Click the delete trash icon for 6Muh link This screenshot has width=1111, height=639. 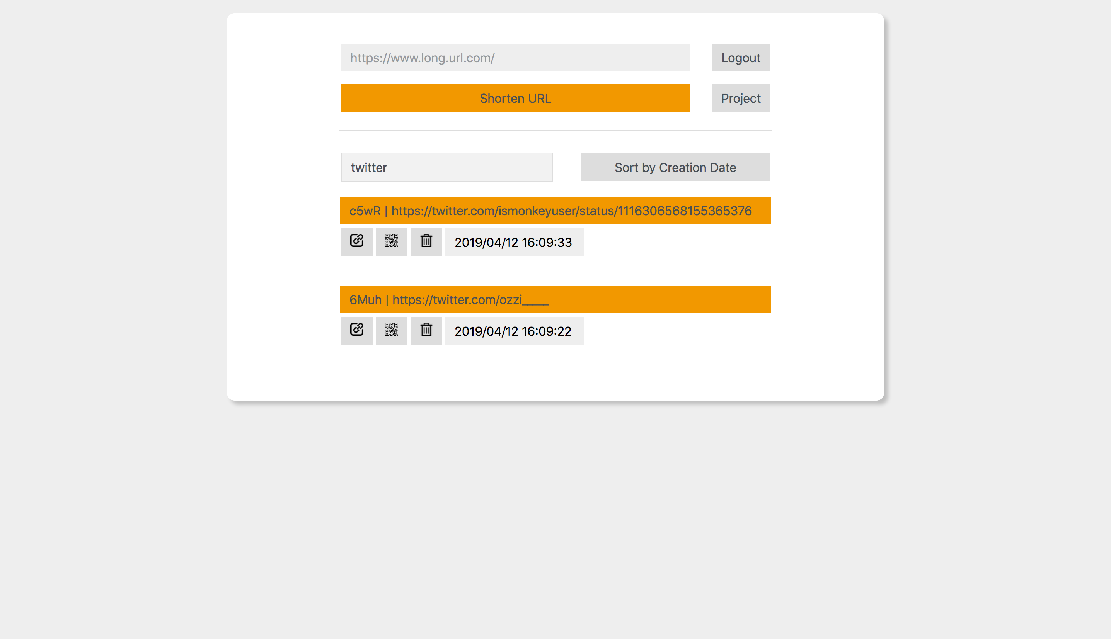[425, 330]
